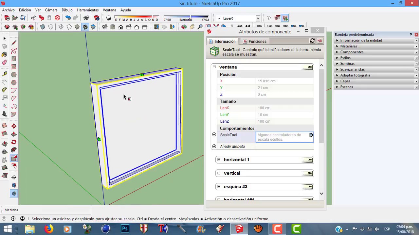
Task: Select the Follow Me tool
Action: [14, 150]
